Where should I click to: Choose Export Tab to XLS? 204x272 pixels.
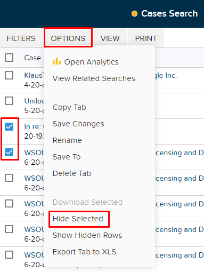[x=84, y=252]
